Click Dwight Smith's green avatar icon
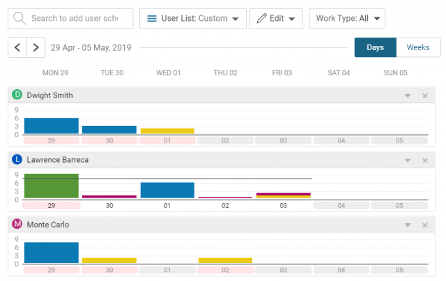Image resolution: width=446 pixels, height=281 pixels. [17, 95]
